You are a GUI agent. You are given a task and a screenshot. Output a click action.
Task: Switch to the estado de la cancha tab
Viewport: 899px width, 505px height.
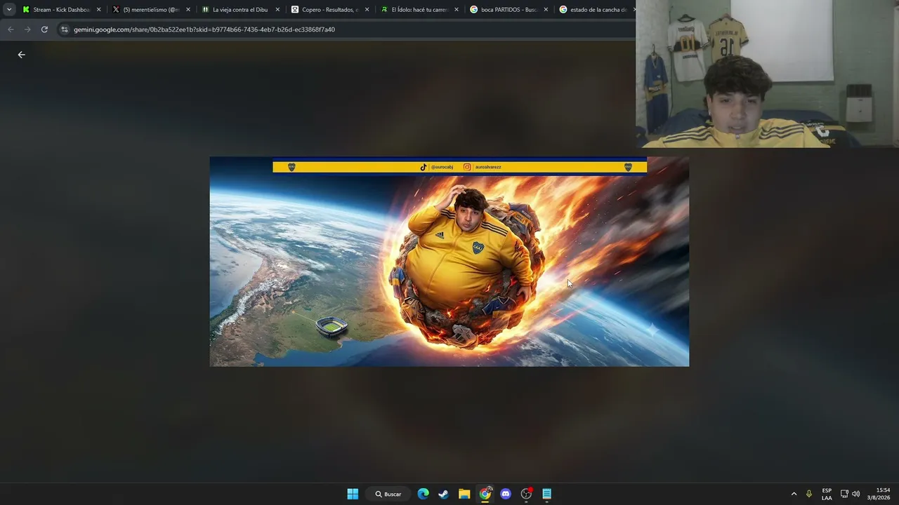[x=596, y=10]
